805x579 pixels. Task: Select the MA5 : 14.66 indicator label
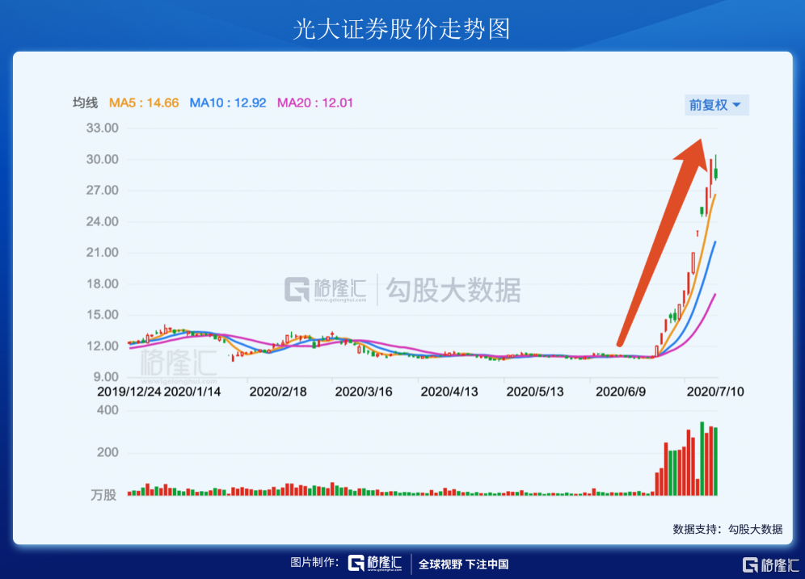coord(144,103)
